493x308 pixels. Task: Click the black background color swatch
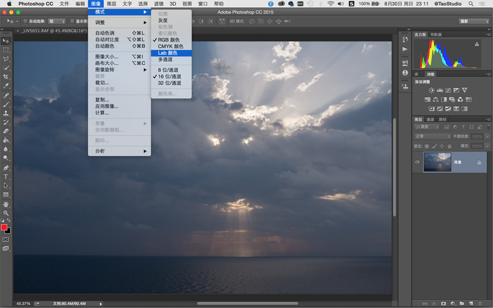[x=9, y=232]
